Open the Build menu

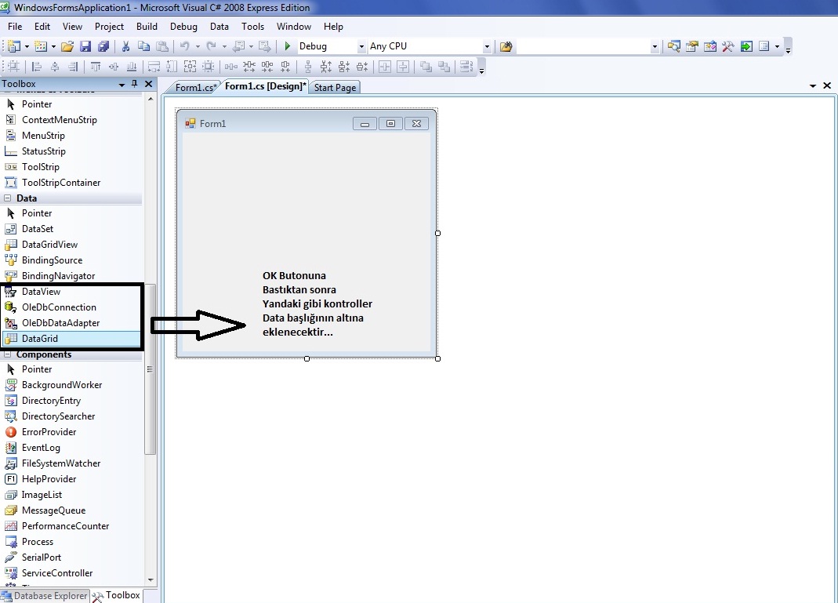point(147,27)
